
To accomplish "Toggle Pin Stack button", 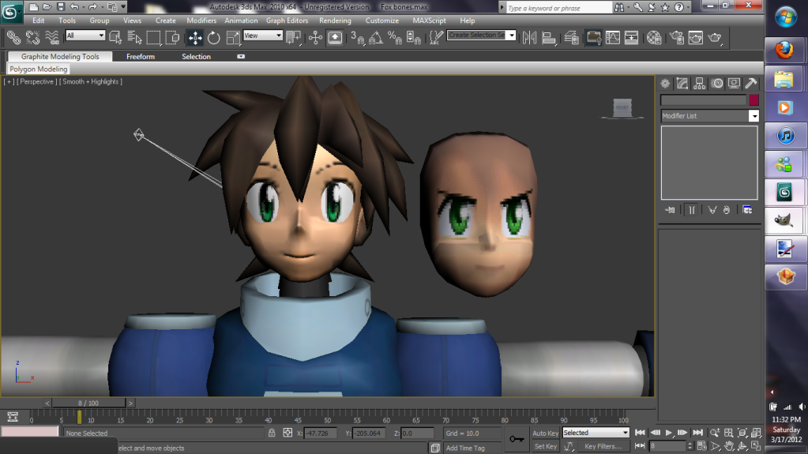I will coord(670,210).
